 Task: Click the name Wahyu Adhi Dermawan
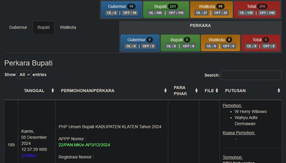pos(246,121)
